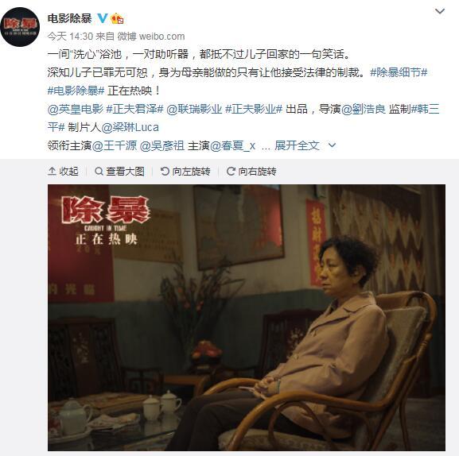Visit the @吴彦祖 profile mention
The height and width of the screenshot is (456, 459).
pyautogui.click(x=161, y=145)
